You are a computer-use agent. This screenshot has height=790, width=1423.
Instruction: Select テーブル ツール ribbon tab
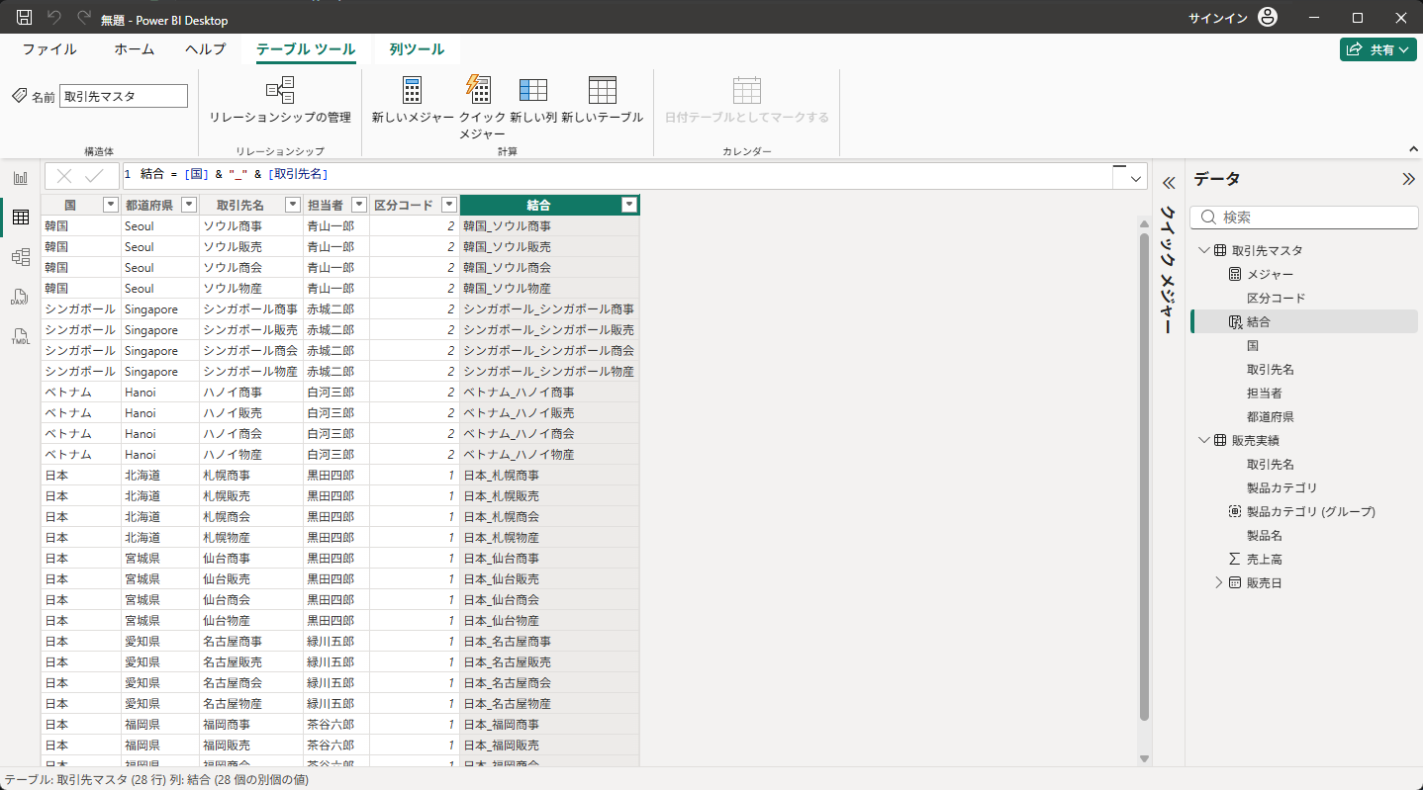[x=306, y=49]
